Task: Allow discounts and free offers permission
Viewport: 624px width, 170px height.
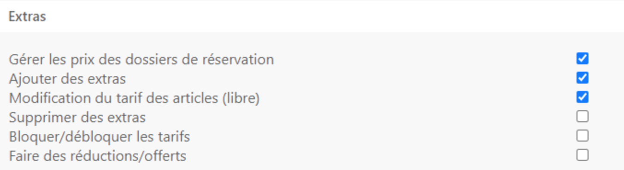Action: tap(583, 155)
